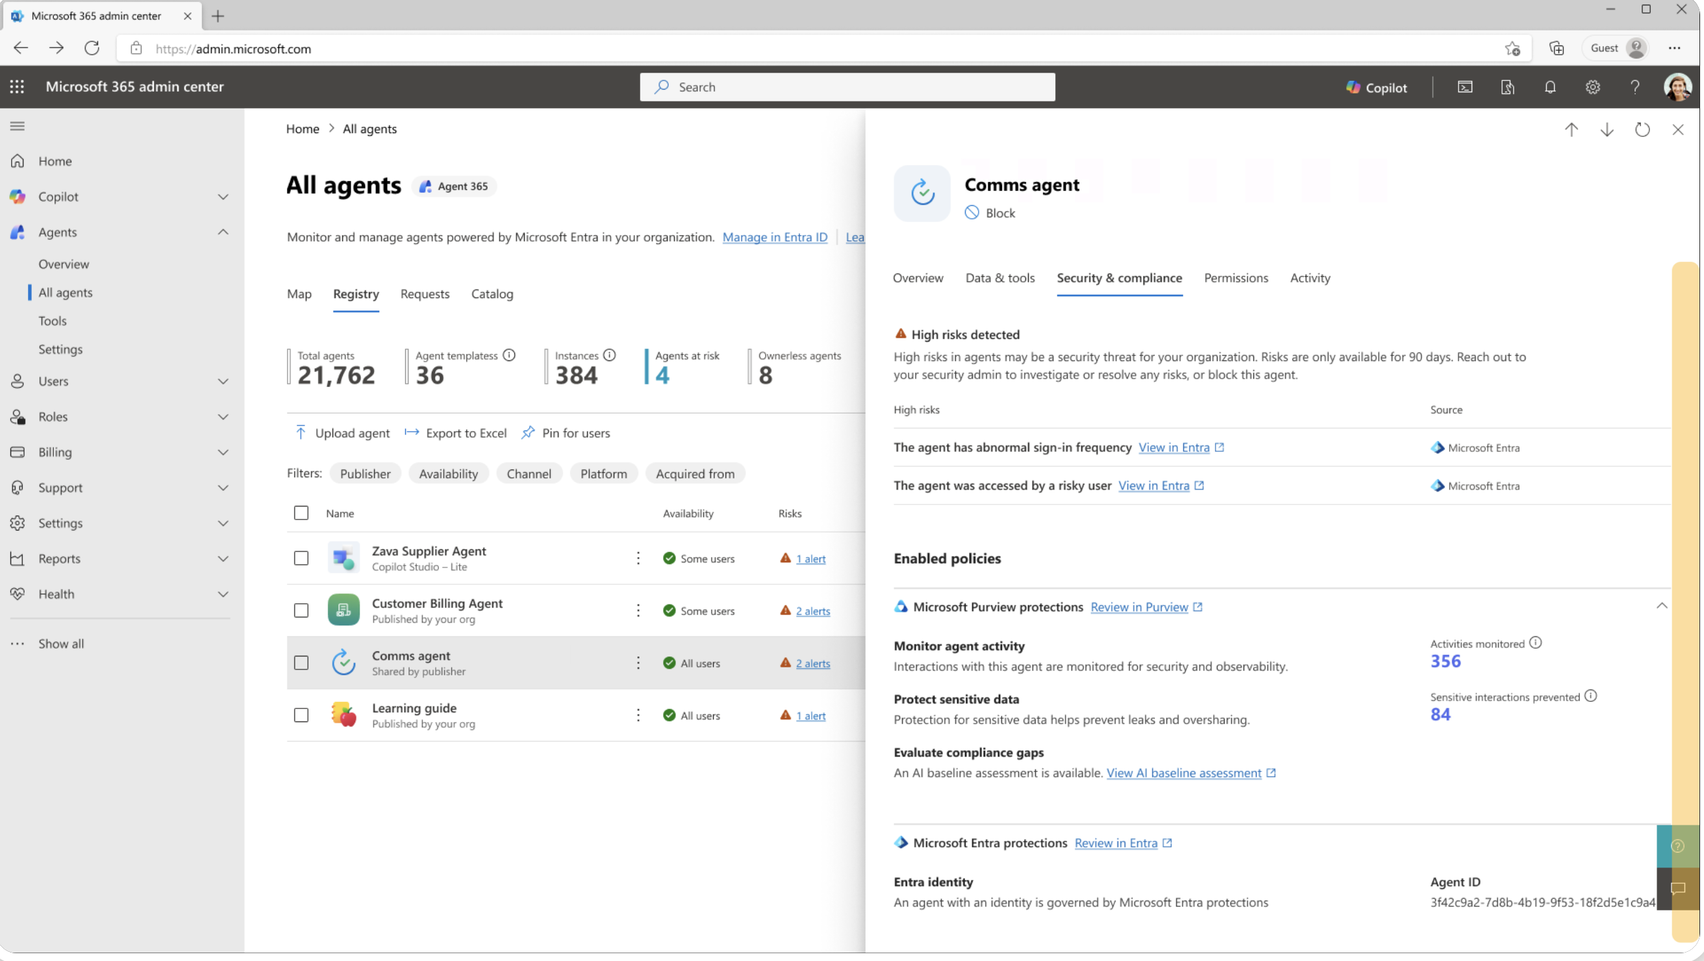Open more options for Zava Supplier Agent

coord(638,559)
